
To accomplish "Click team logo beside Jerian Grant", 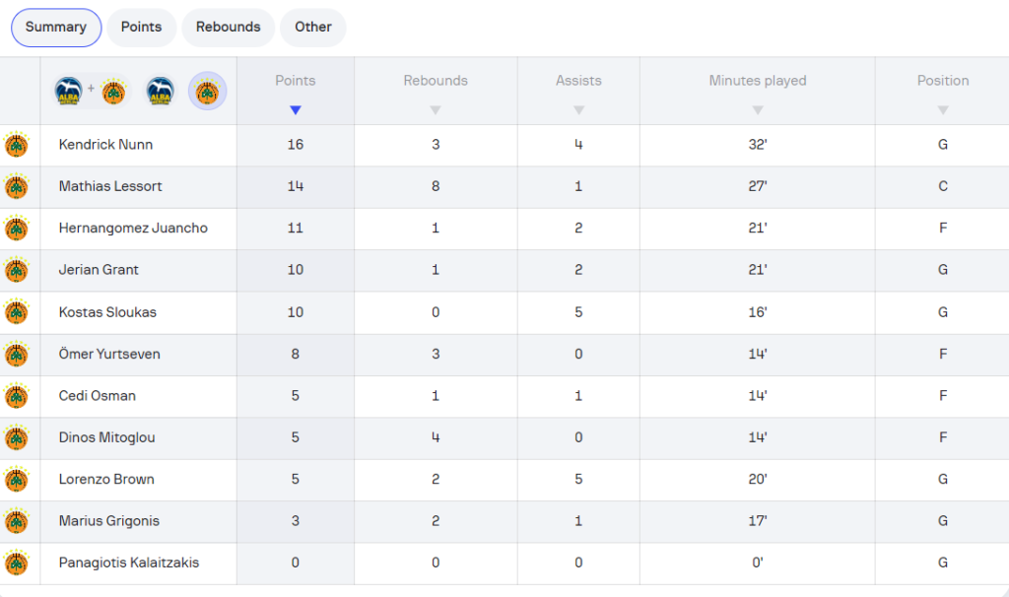I will tap(17, 270).
